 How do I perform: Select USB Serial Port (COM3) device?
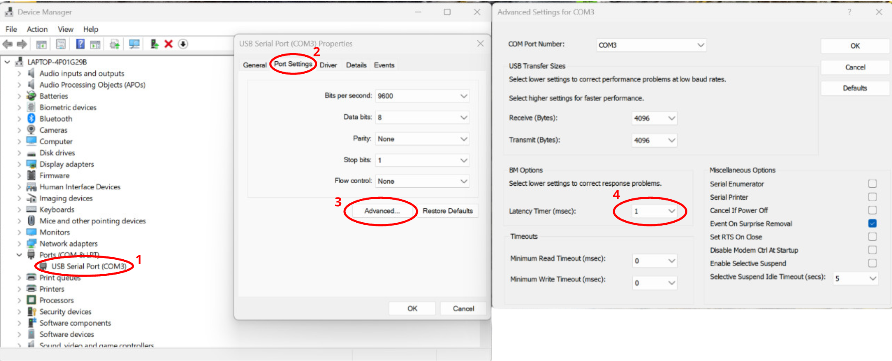89,266
